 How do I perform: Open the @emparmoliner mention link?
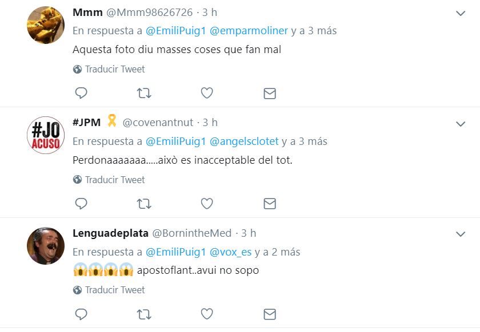249,31
